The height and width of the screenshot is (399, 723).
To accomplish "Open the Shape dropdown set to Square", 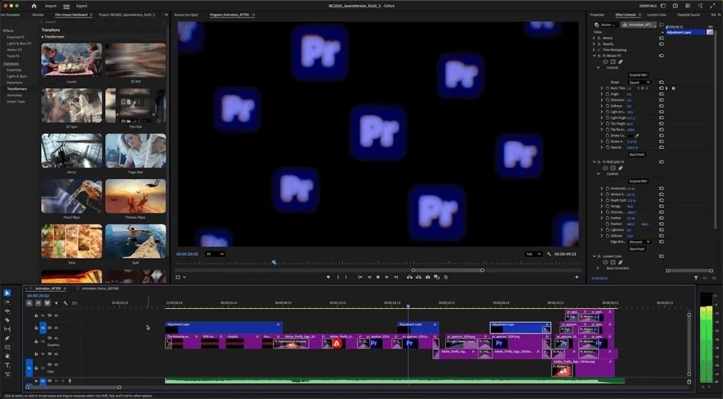I will 639,82.
